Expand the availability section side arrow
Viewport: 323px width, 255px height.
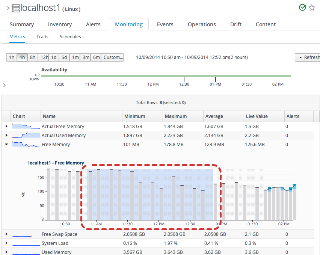[4, 85]
